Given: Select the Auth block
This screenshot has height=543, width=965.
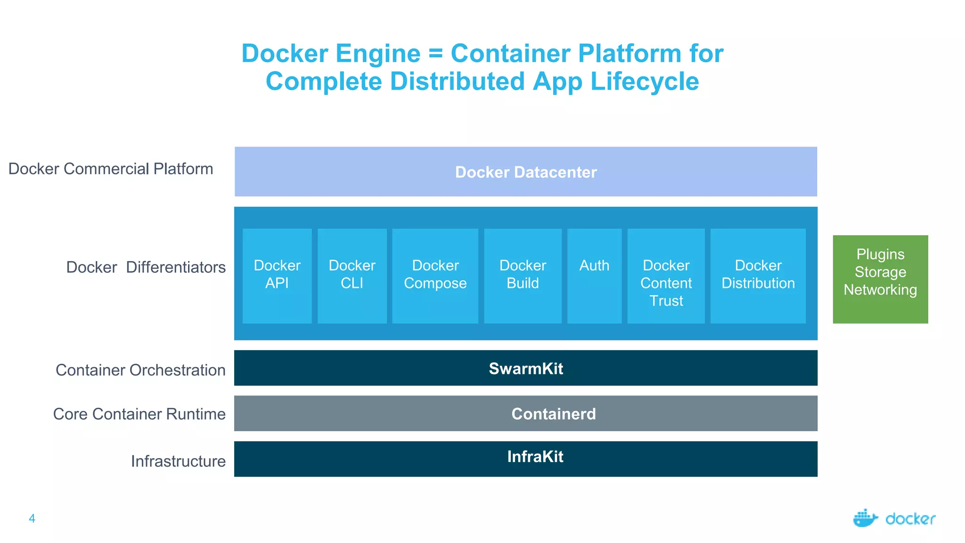Looking at the screenshot, I should 594,276.
